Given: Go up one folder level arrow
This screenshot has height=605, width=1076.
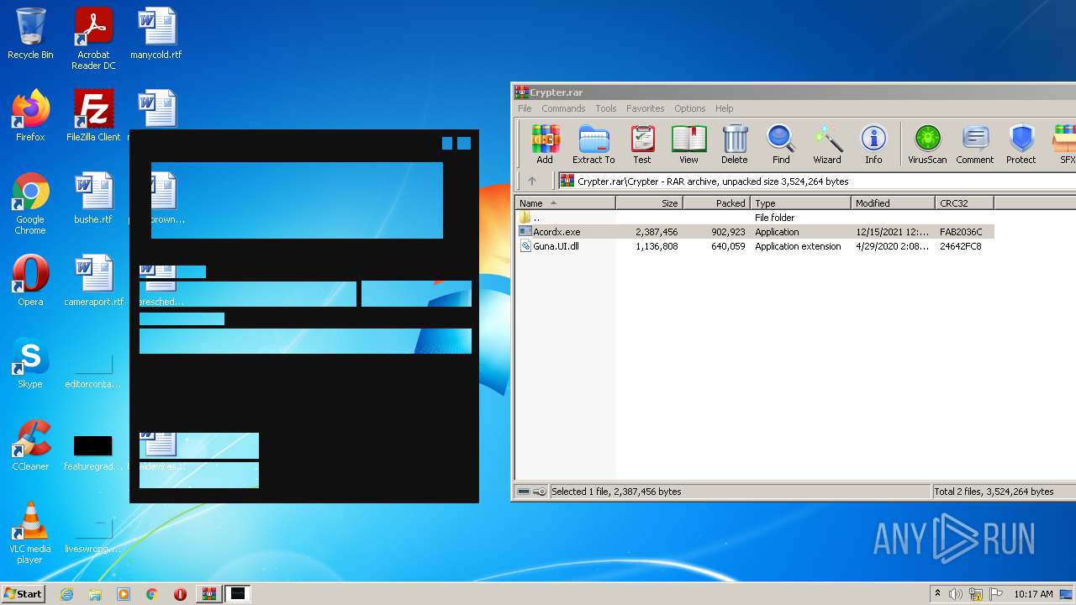Looking at the screenshot, I should (532, 181).
